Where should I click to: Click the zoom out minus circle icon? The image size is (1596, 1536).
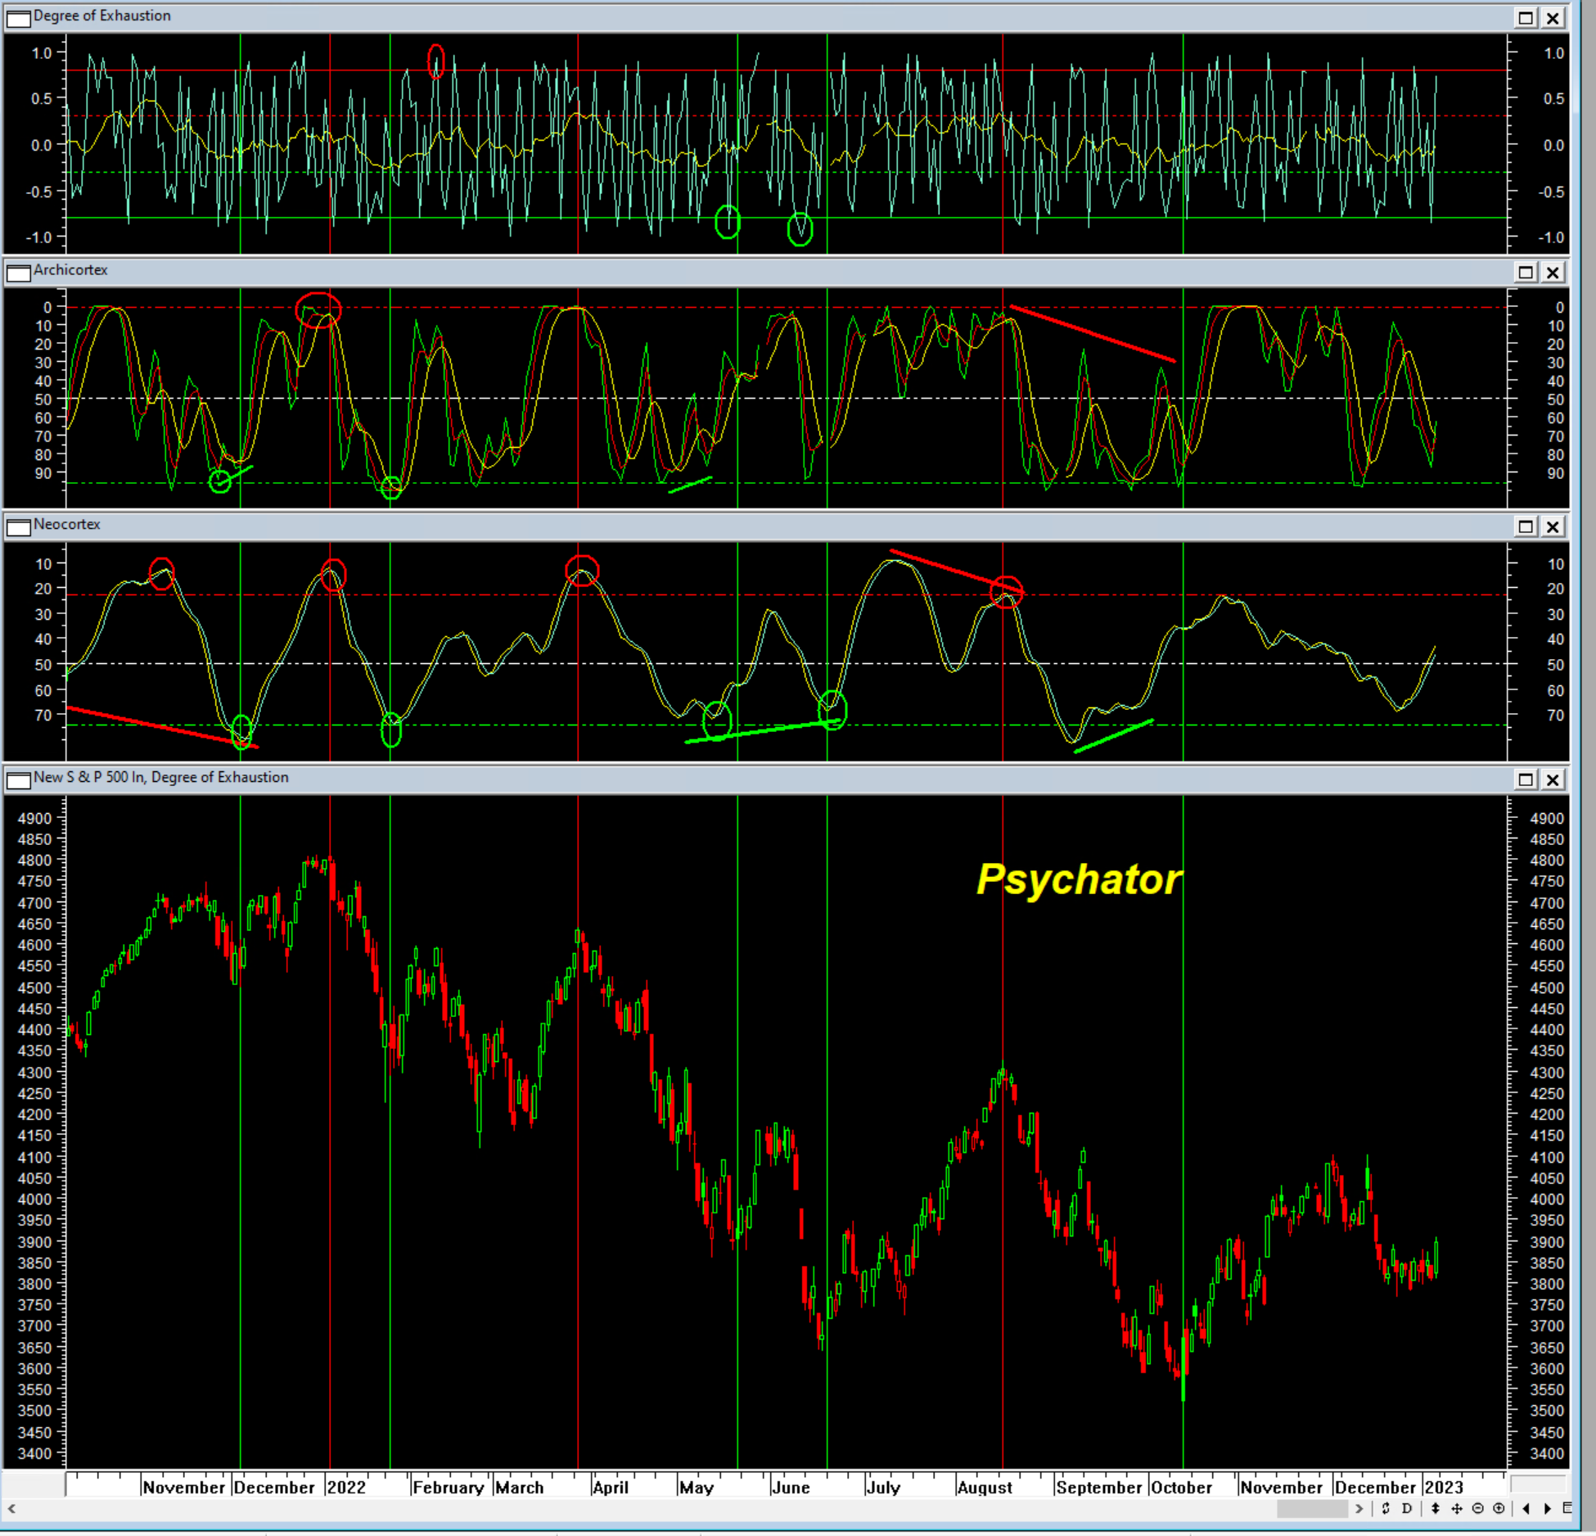tap(1477, 1508)
